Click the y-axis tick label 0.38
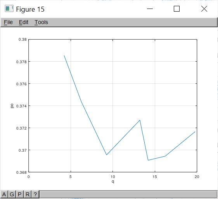Image resolution: width=218 pixels, height=199 pixels. point(22,40)
